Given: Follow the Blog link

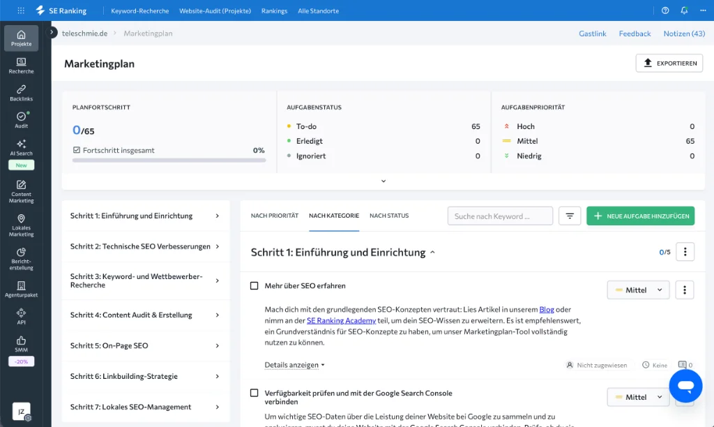Looking at the screenshot, I should [x=547, y=309].
